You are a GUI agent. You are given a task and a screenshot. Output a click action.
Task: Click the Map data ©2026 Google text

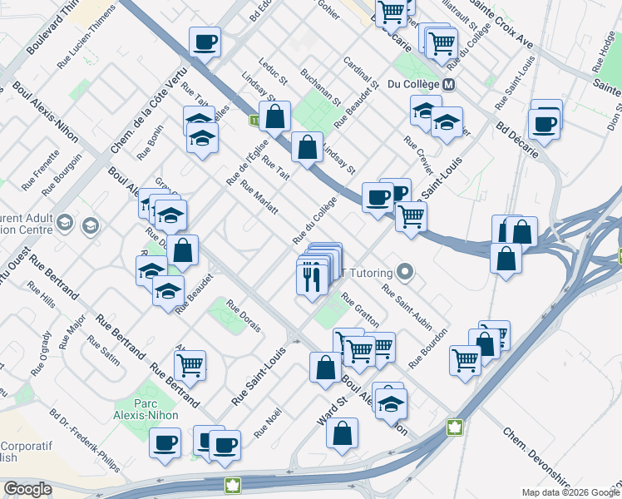570,492
